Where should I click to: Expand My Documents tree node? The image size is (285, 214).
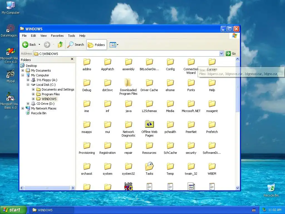tap(23, 70)
